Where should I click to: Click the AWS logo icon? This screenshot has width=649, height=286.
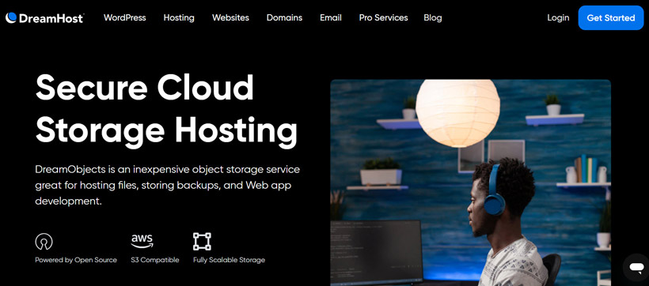pos(142,242)
